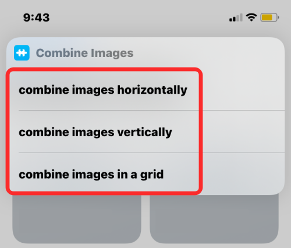Tap dimmed gap between the two gray tiles
Image resolution: width=291 pixels, height=248 pixels.
(x=145, y=219)
